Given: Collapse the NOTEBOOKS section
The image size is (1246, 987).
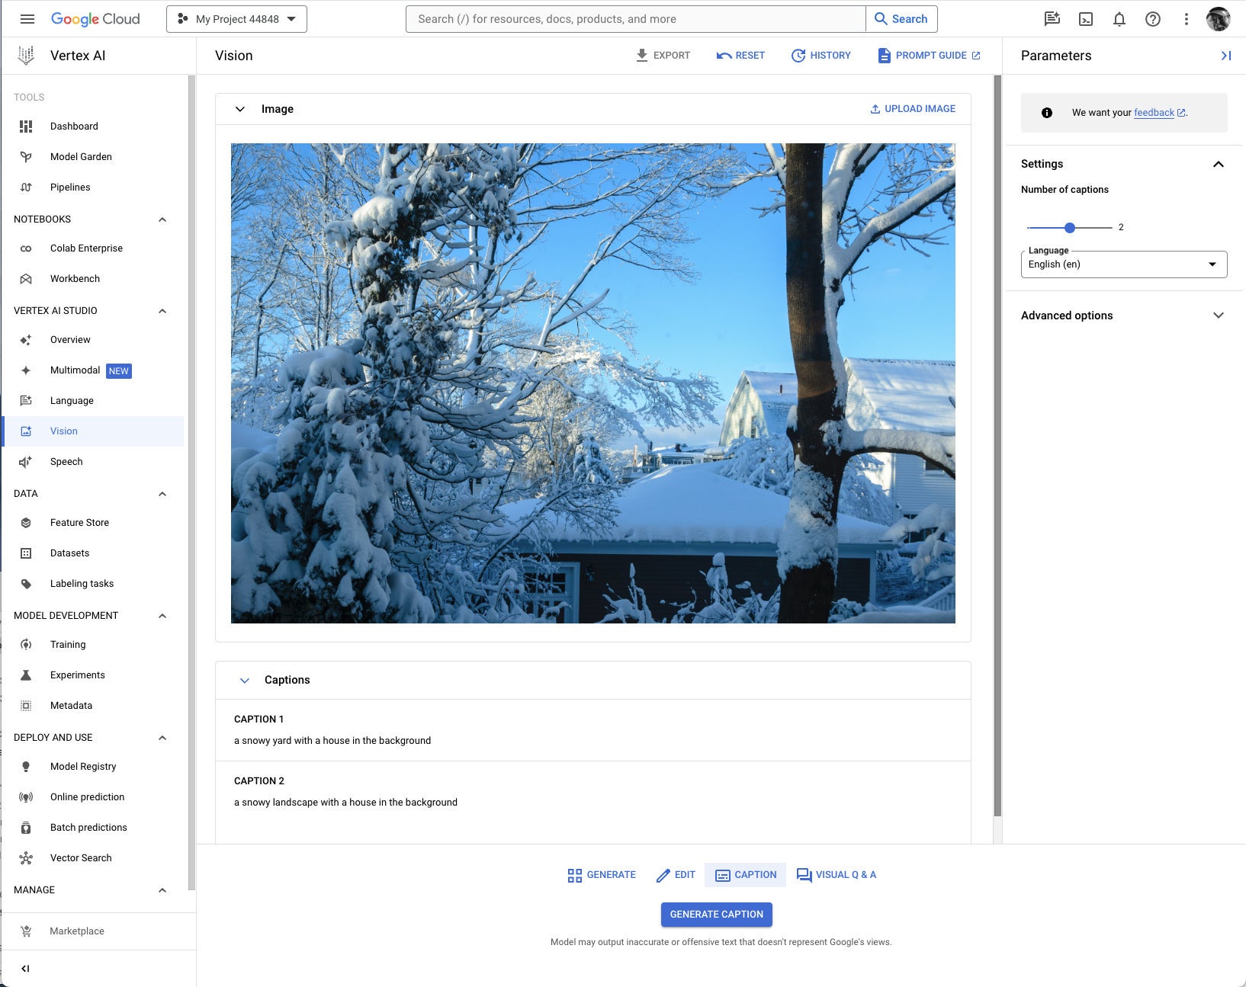Looking at the screenshot, I should (x=162, y=220).
